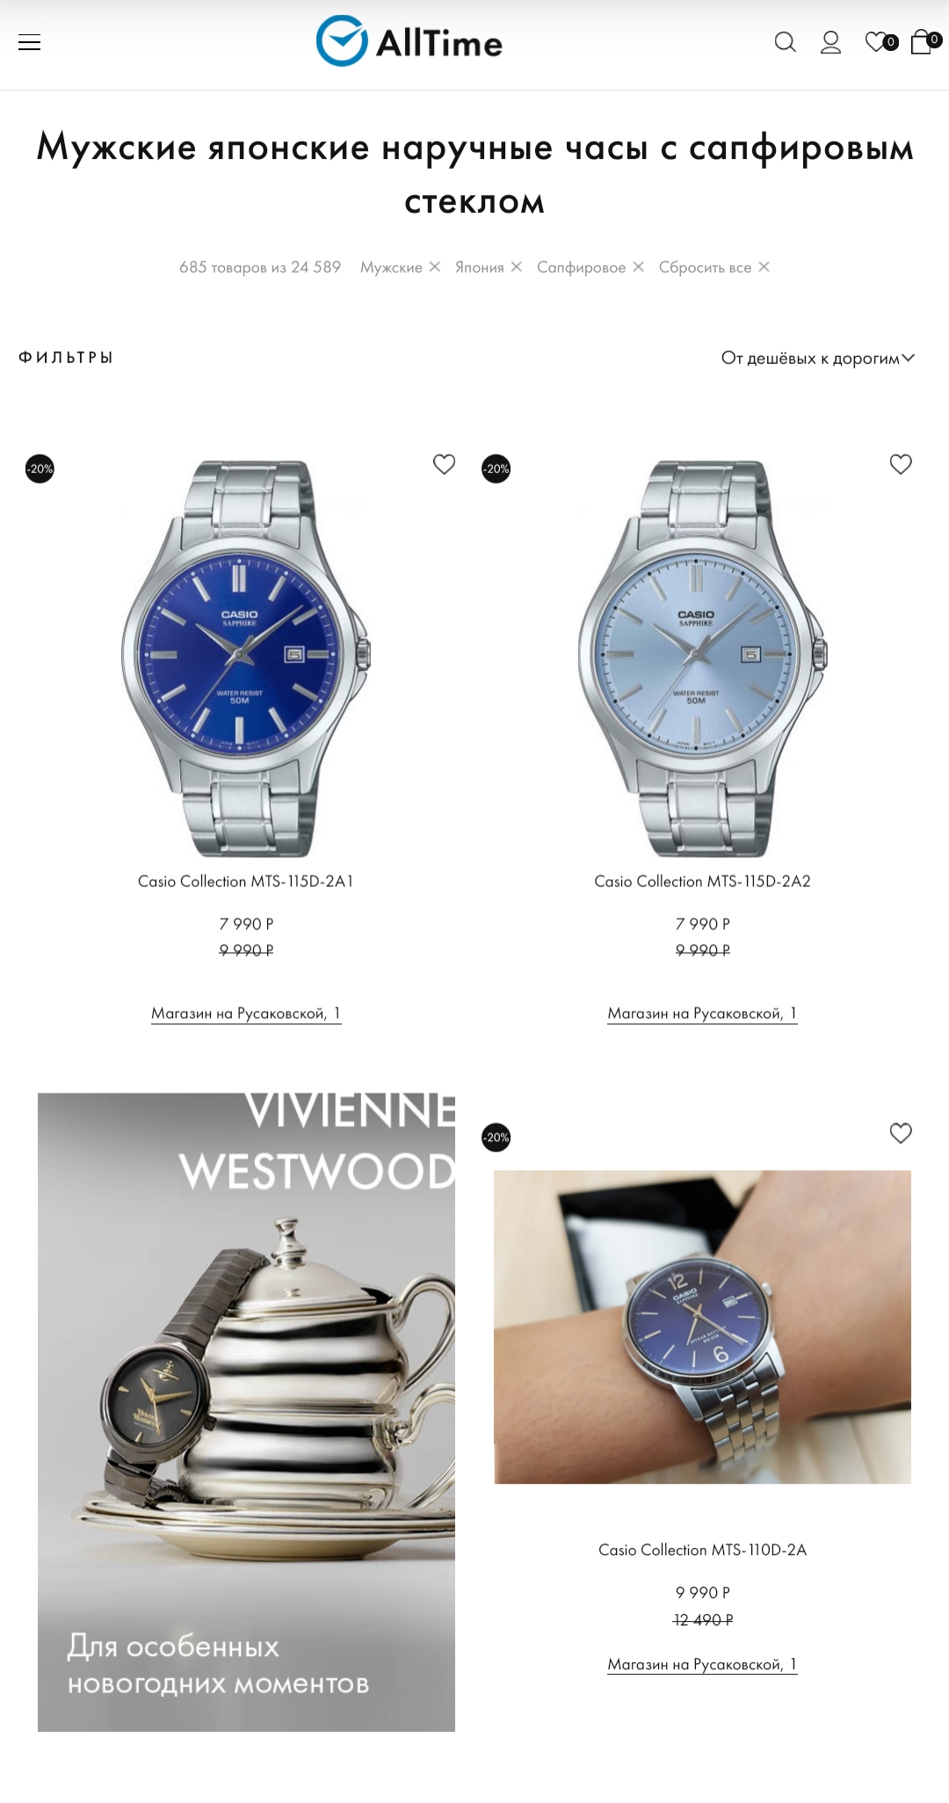Open the search icon

[x=785, y=42]
